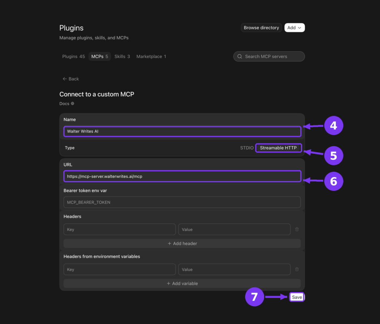380x324 pixels.
Task: Click the 'Bearer token env var' label
Action: click(85, 191)
